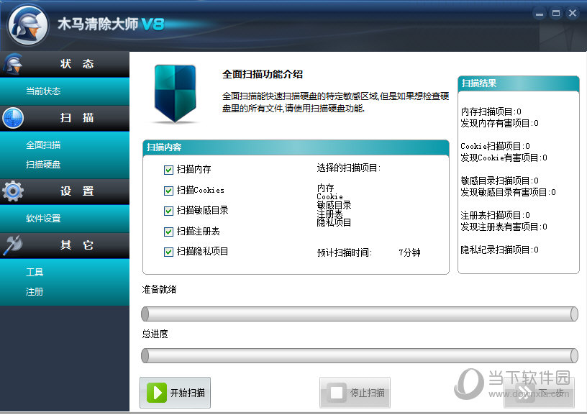Close the 木马清除大师 window
This screenshot has width=587, height=415.
[573, 14]
